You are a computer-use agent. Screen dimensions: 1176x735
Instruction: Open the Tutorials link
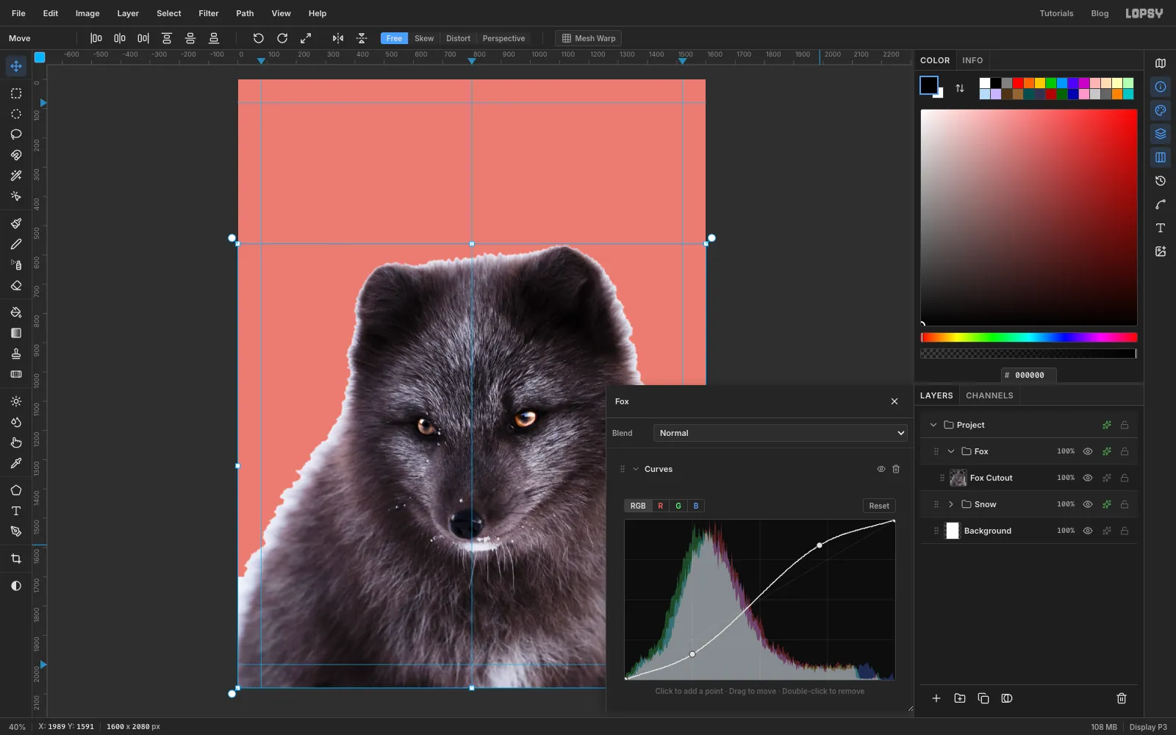click(1056, 13)
